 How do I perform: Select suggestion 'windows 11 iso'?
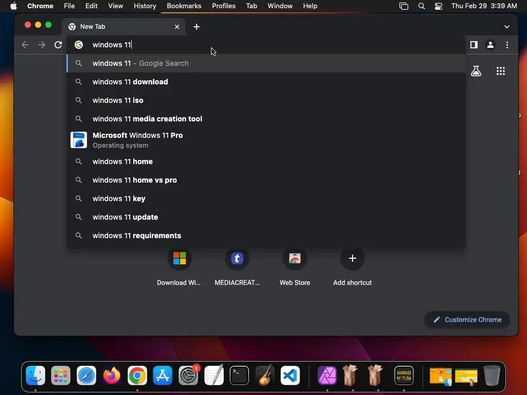coord(266,100)
